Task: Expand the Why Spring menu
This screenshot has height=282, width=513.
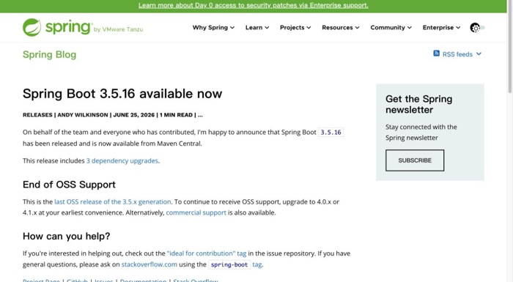Action: coord(213,28)
